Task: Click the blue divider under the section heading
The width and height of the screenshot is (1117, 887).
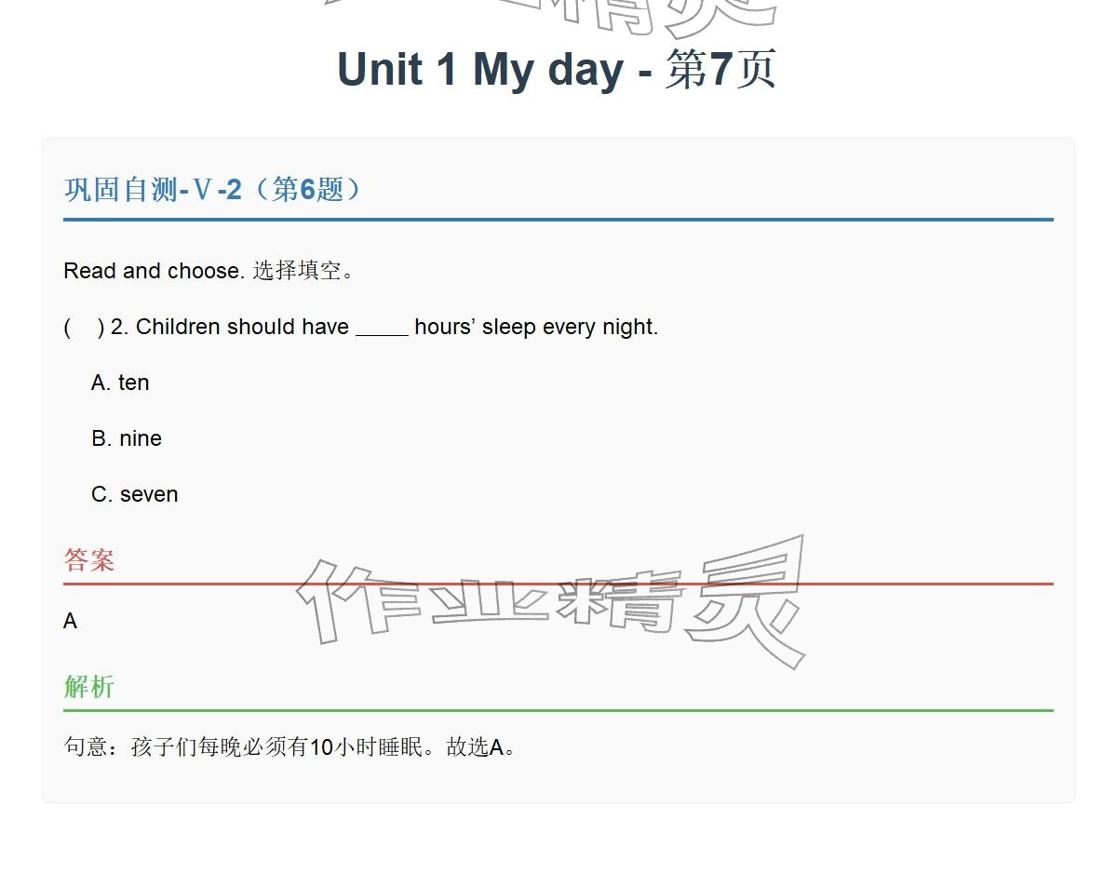Action: (558, 220)
